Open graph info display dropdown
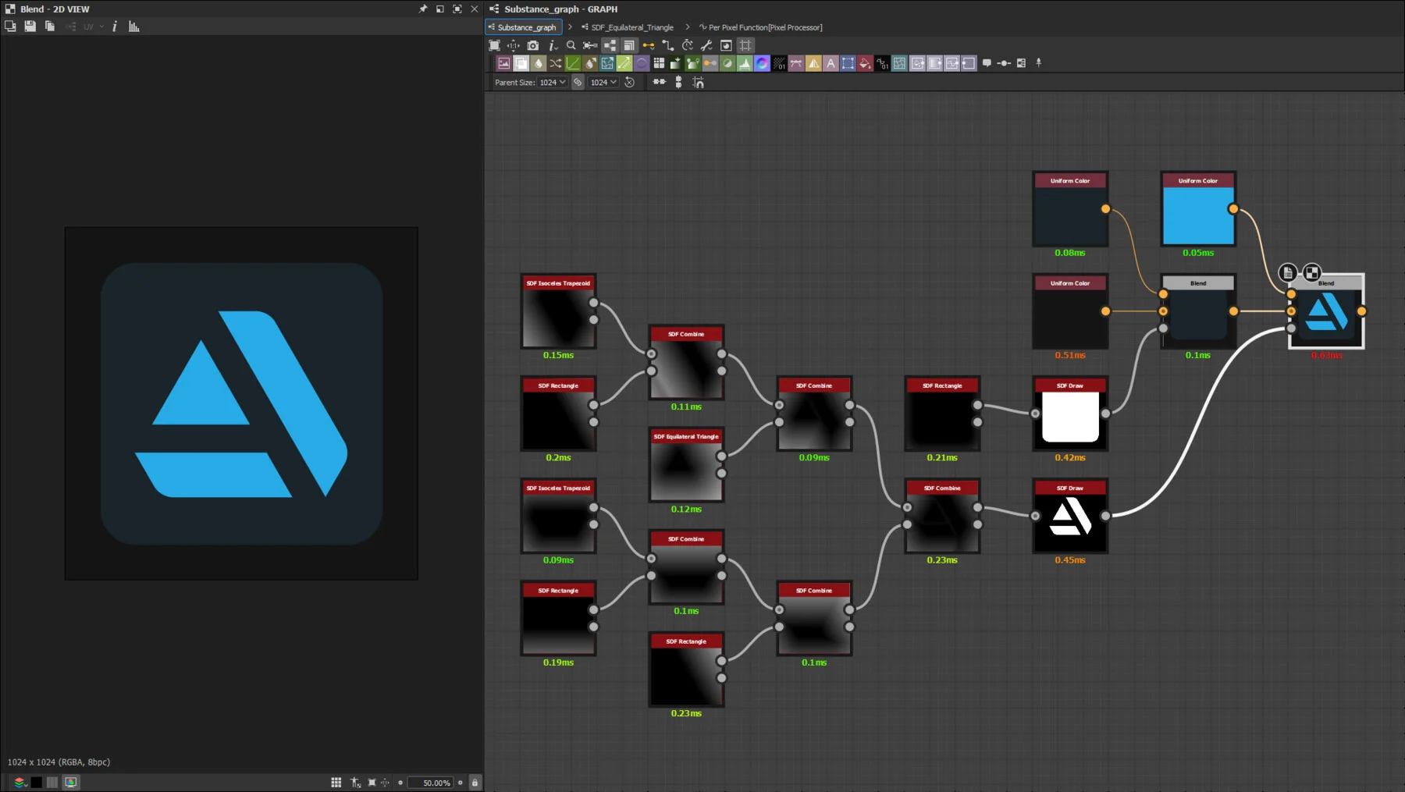1405x792 pixels. pyautogui.click(x=553, y=45)
